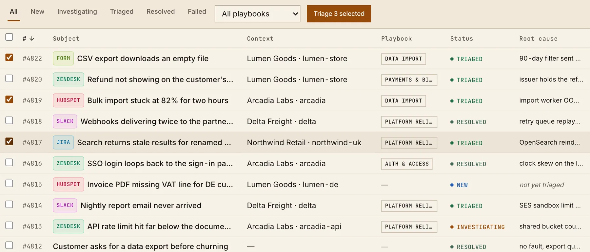Open 'Invoice PDF missing VAT line' ticket
Image resolution: width=590 pixels, height=252 pixels.
160,185
